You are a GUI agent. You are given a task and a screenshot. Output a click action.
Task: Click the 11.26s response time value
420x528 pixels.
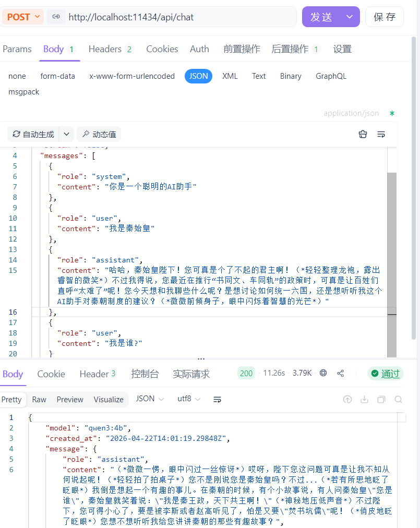(x=274, y=373)
